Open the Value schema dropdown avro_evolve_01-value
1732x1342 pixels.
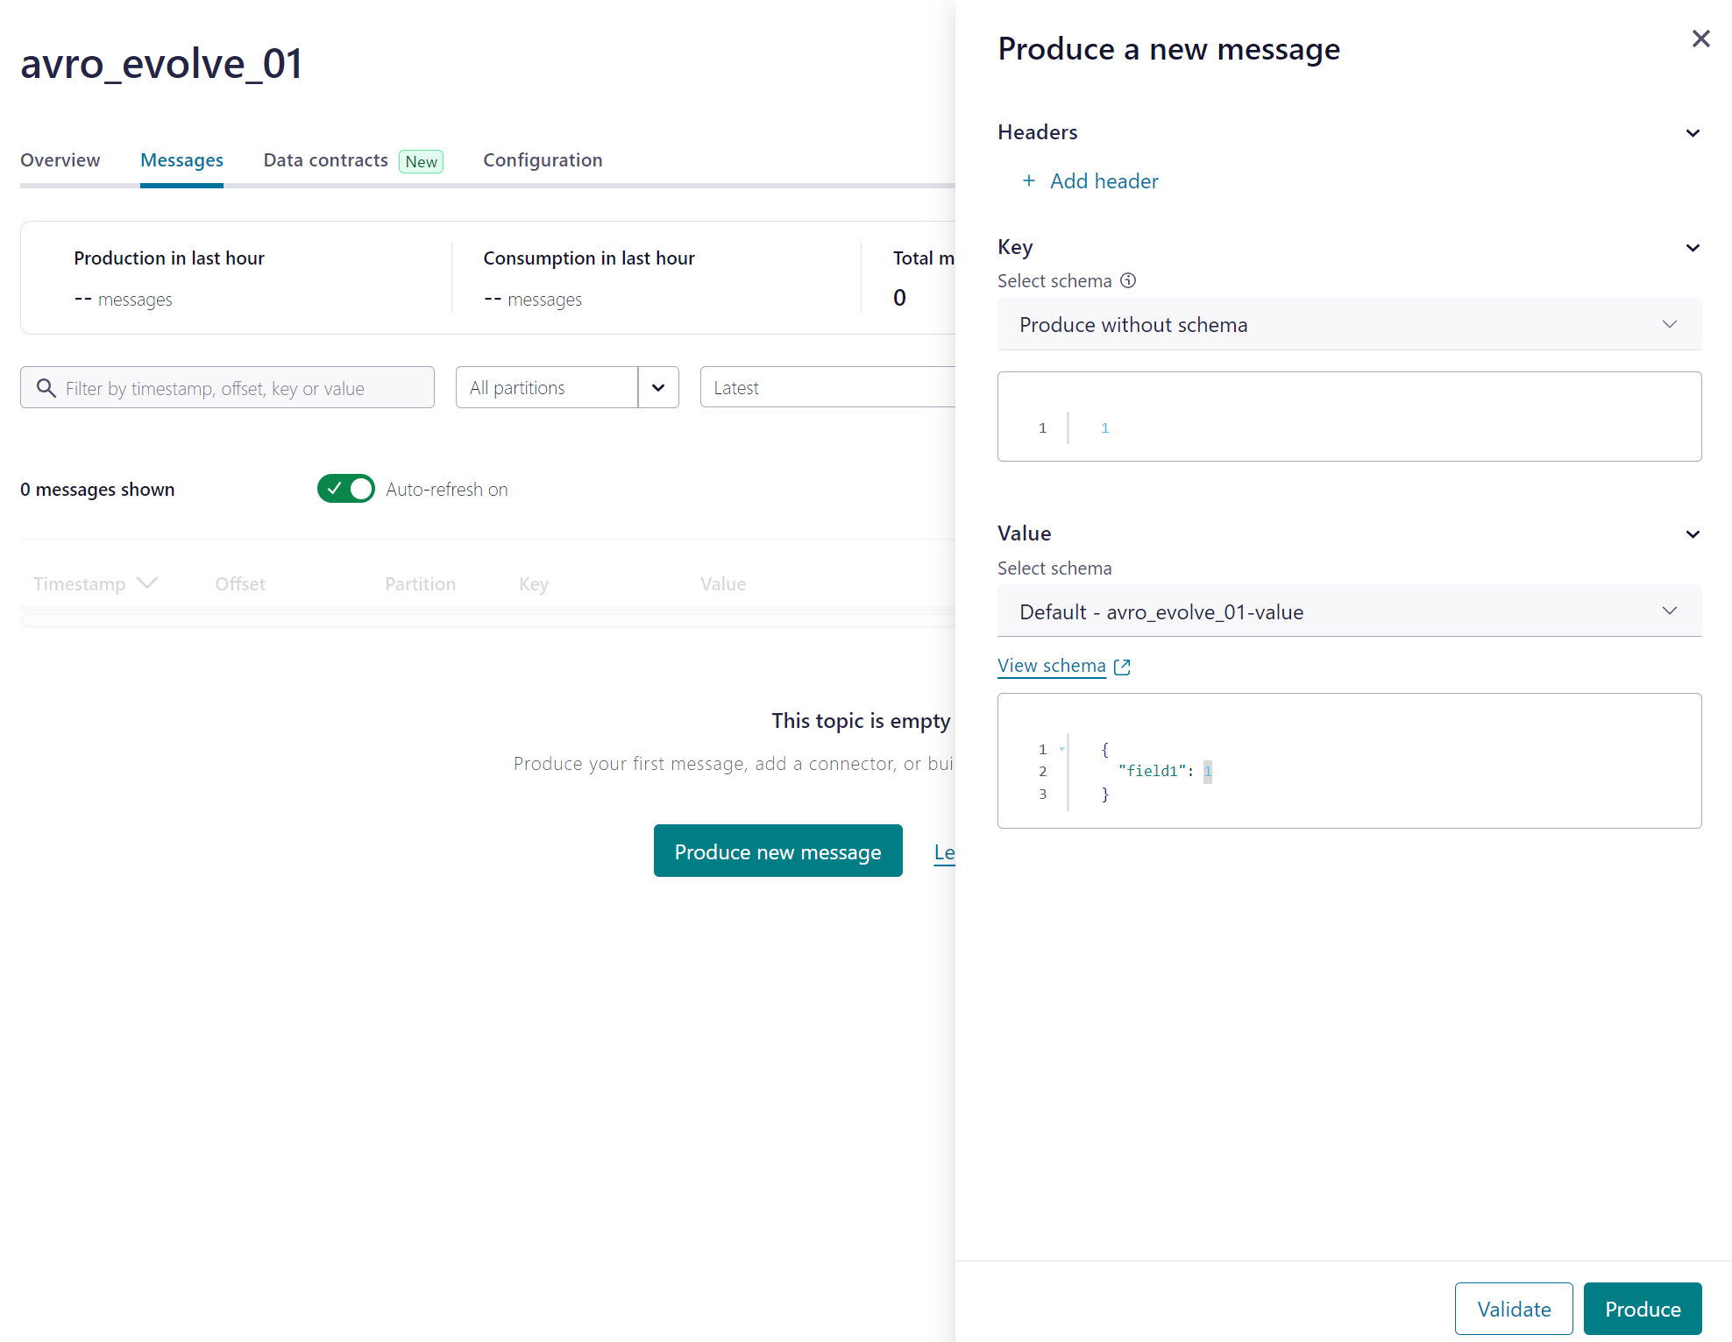pos(1349,611)
